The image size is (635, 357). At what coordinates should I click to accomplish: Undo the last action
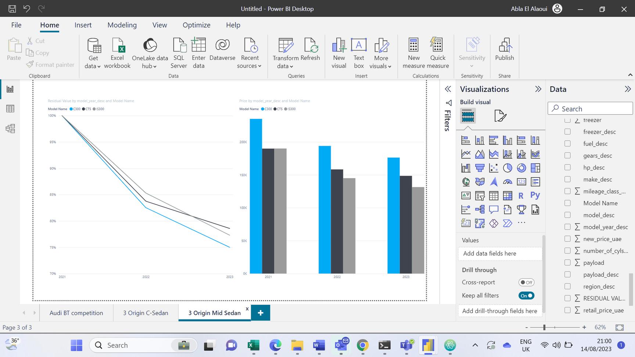[x=27, y=8]
